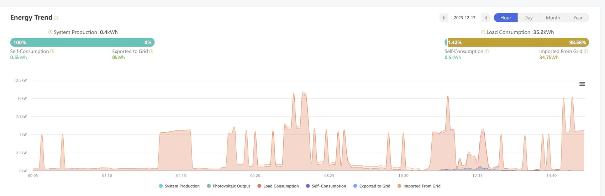Open the chart hamburger menu
Viewport: 605px width, 196px height.
[582, 84]
